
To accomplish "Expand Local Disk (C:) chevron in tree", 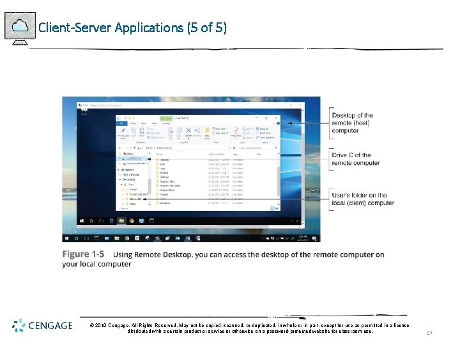I will 119,158.
